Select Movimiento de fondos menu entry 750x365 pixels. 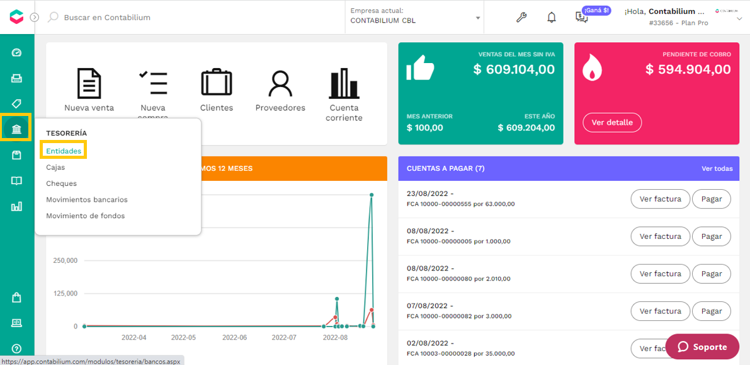point(85,216)
